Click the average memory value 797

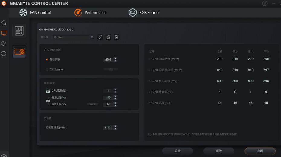coord(266,70)
